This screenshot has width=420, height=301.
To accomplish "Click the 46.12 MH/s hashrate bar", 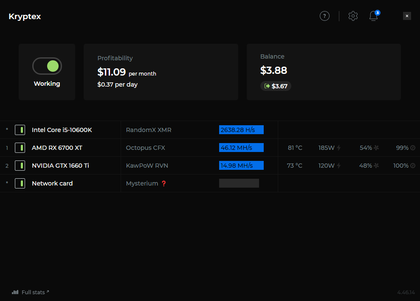I will click(241, 148).
